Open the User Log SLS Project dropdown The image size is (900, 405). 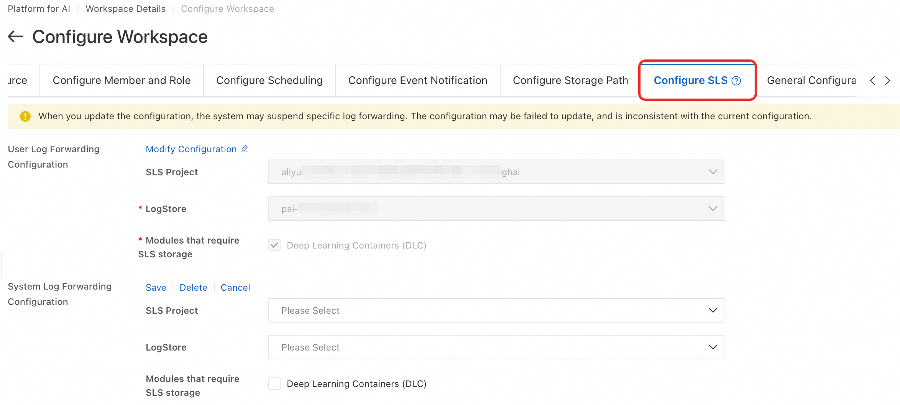click(x=496, y=172)
